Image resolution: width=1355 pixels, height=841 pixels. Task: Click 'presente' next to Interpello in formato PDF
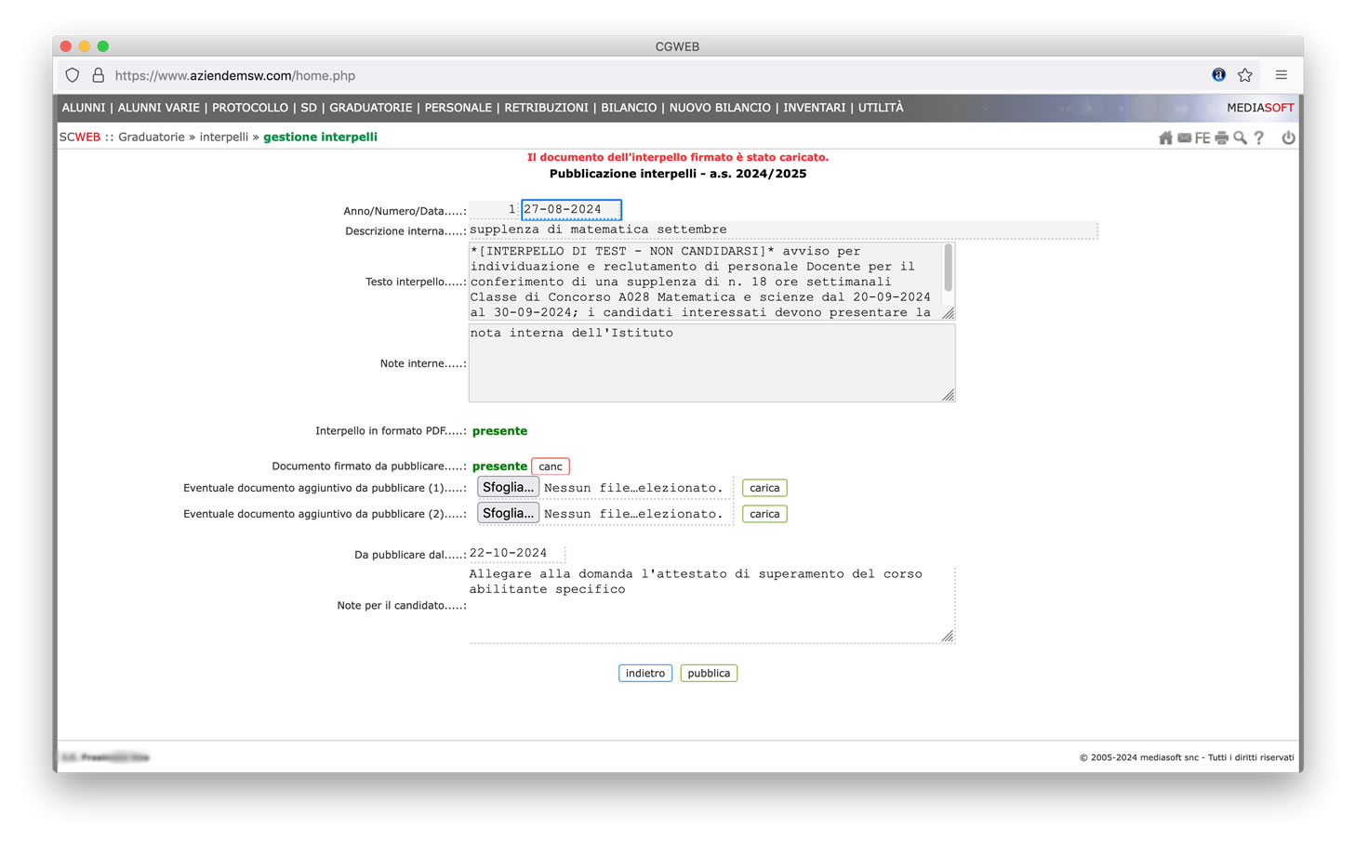point(499,431)
